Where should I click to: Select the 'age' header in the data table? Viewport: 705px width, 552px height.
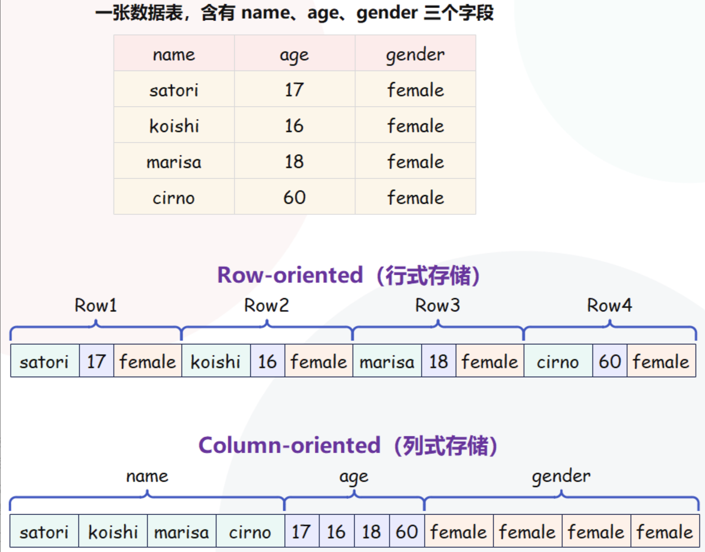click(x=294, y=53)
